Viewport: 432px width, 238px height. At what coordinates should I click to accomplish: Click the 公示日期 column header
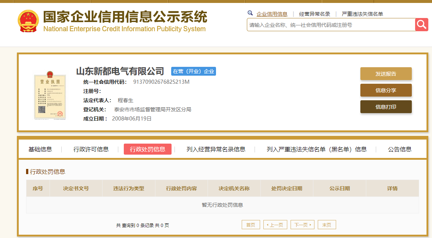[x=340, y=188]
